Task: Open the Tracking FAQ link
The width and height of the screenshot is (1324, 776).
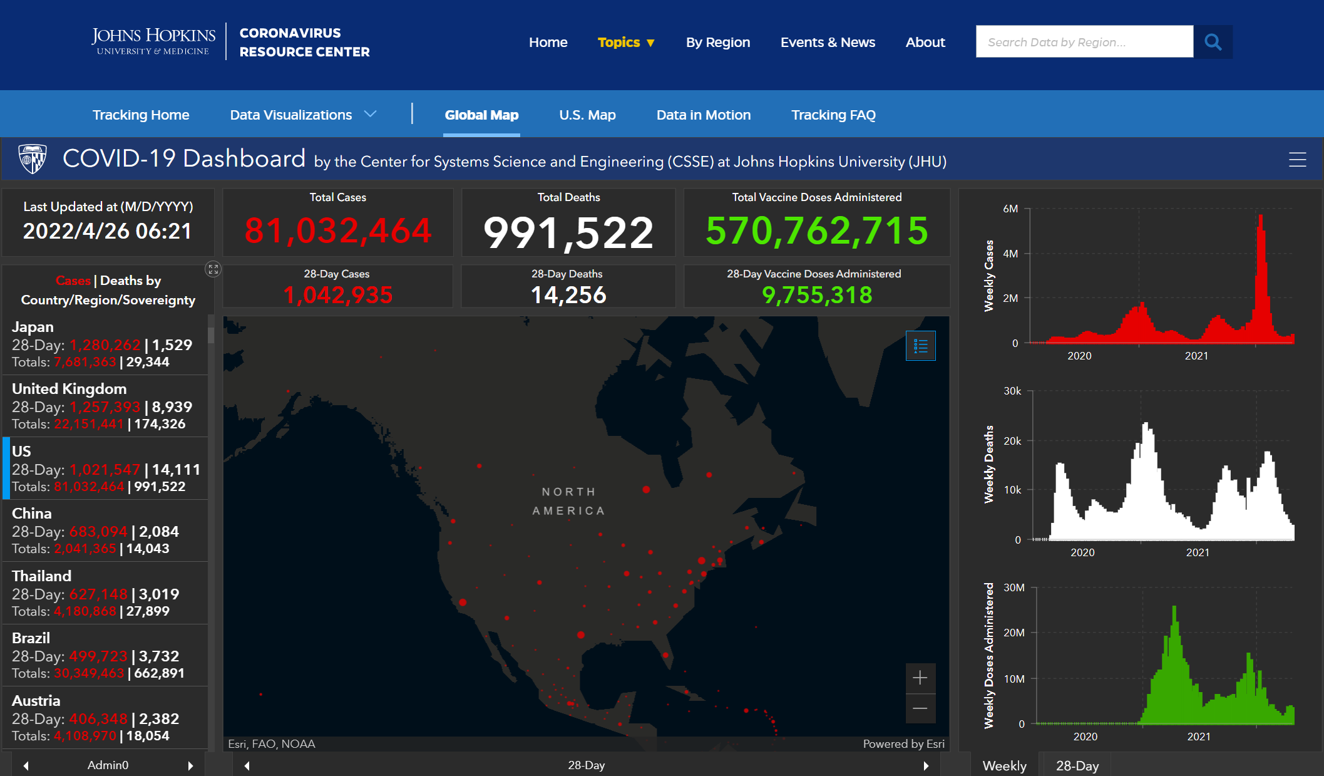Action: coord(833,115)
